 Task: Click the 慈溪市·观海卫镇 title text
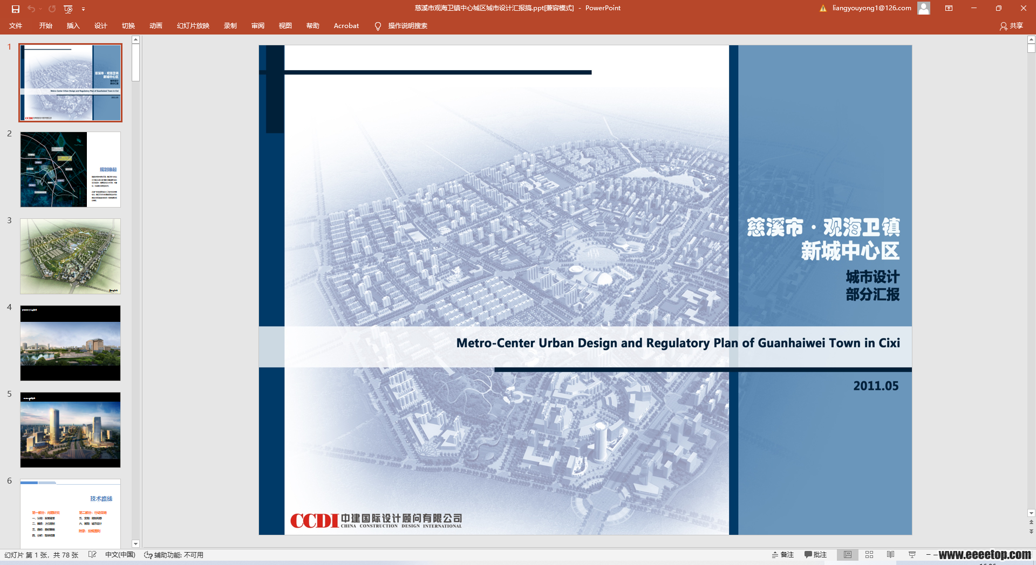point(823,228)
